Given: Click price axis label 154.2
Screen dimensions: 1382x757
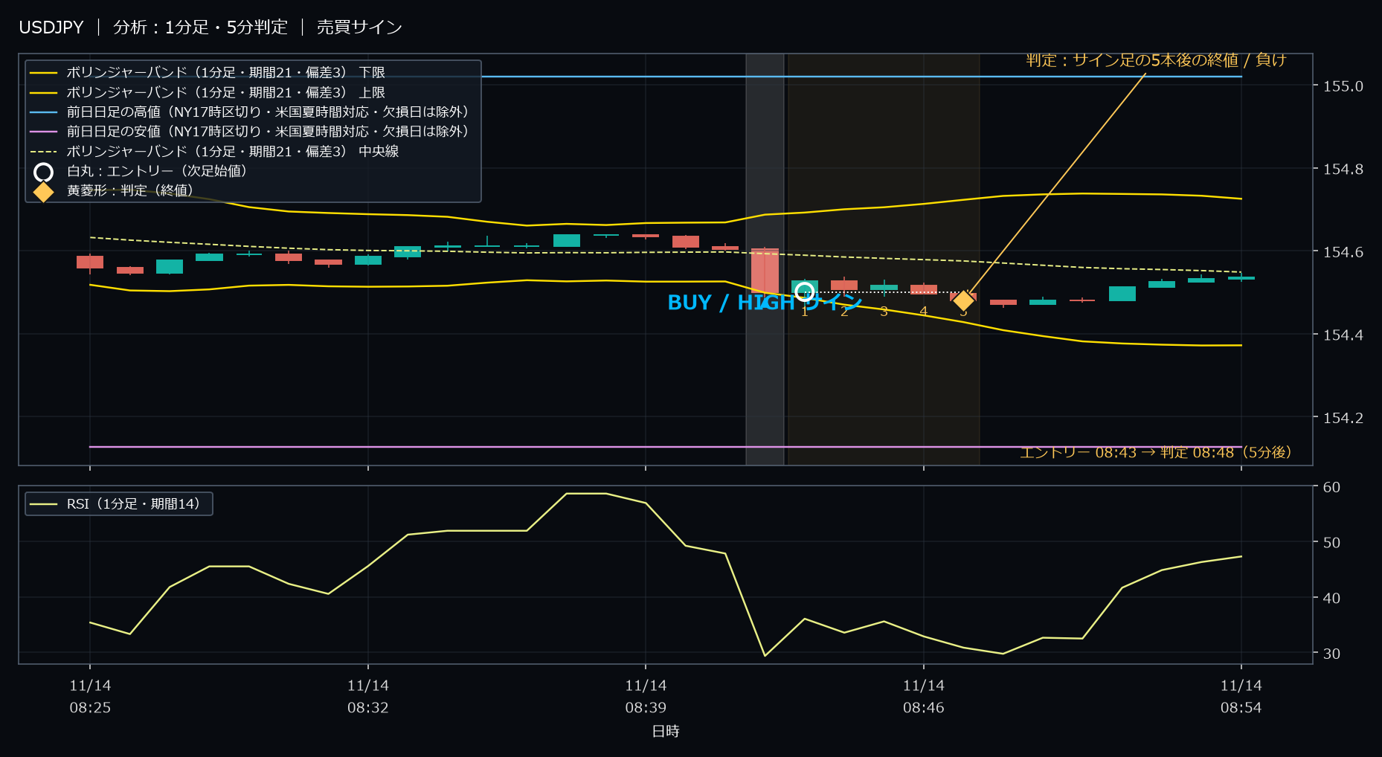Looking at the screenshot, I should click(1343, 418).
